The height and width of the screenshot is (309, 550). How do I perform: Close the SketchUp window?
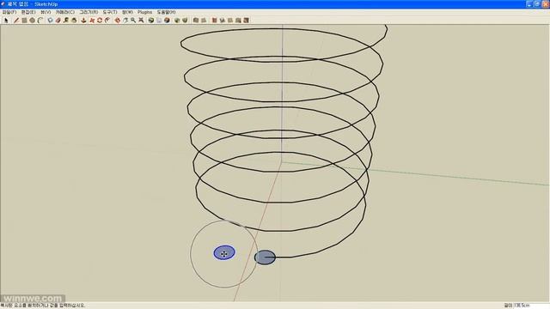click(x=546, y=4)
